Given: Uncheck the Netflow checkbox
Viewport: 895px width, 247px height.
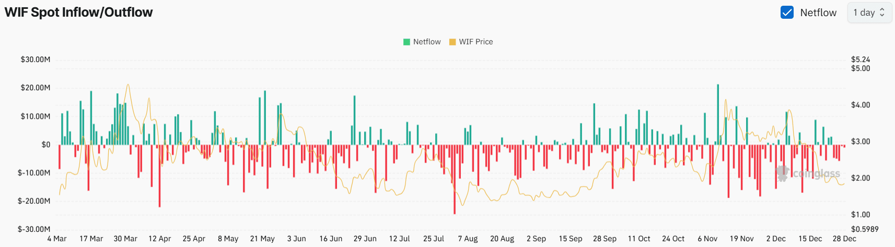Looking at the screenshot, I should pyautogui.click(x=787, y=13).
